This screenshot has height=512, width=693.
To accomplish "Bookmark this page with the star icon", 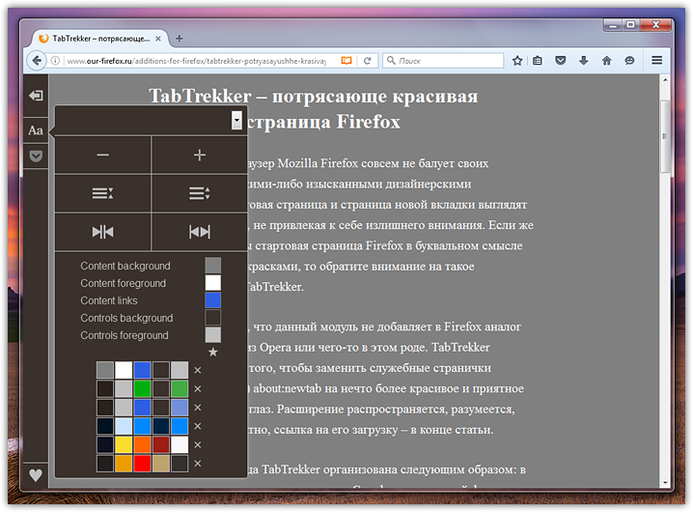I will pyautogui.click(x=517, y=61).
